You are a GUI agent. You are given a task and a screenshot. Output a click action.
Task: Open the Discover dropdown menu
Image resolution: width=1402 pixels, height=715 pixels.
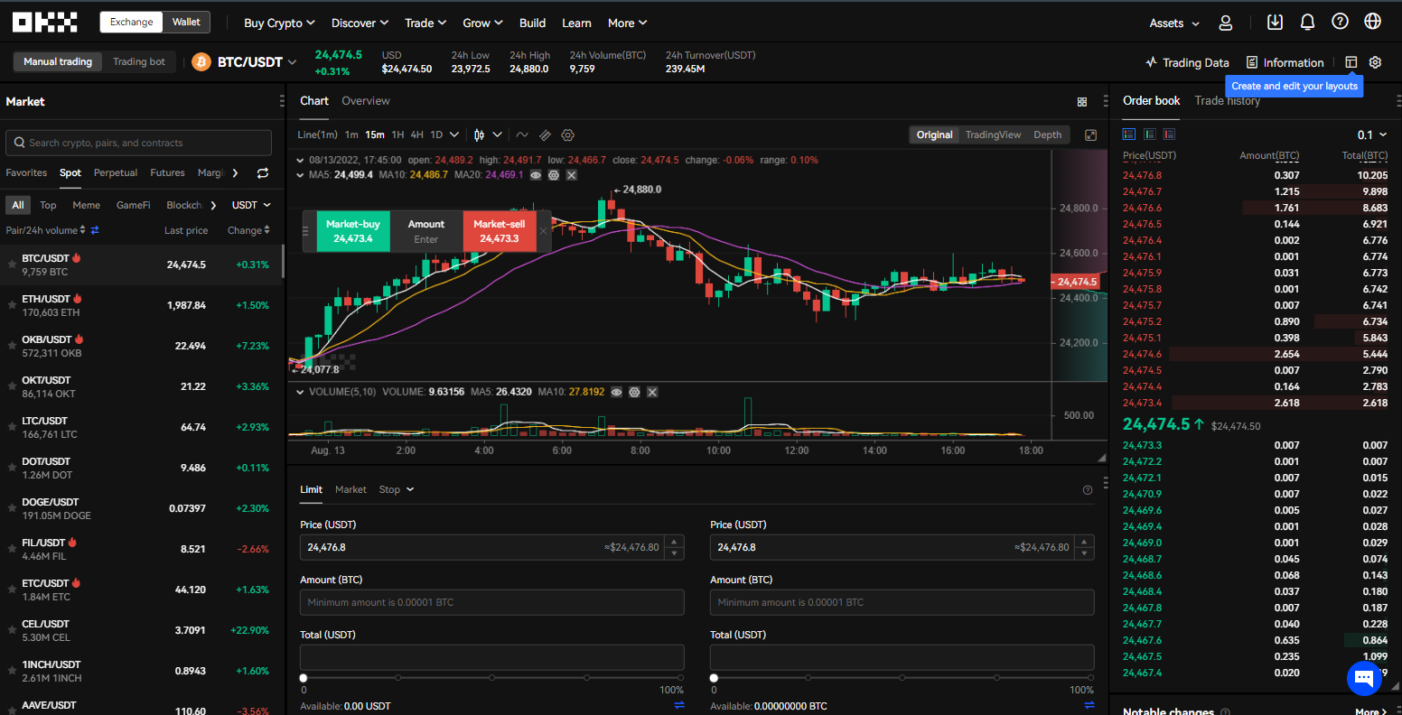click(360, 23)
